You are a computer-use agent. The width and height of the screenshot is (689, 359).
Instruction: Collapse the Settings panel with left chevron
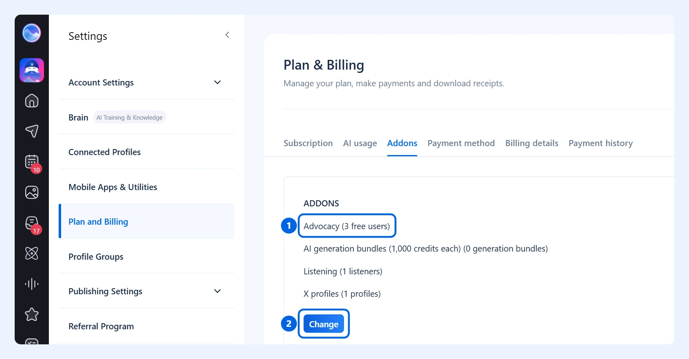coord(227,35)
